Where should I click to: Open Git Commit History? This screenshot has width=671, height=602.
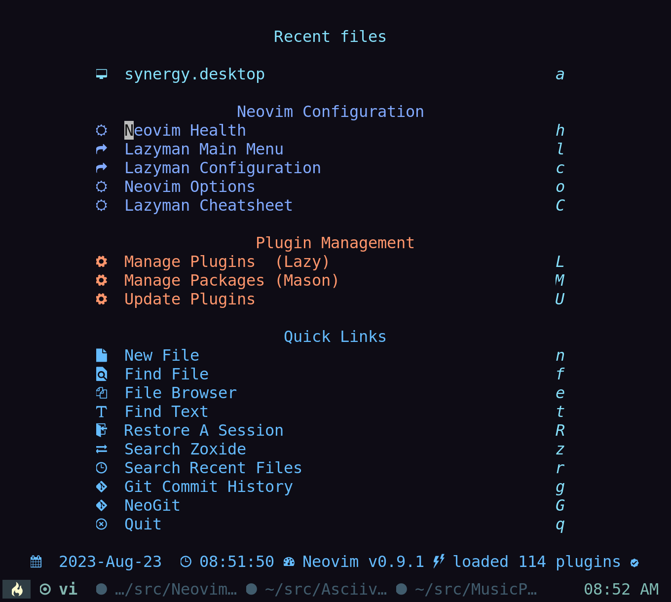tap(208, 487)
